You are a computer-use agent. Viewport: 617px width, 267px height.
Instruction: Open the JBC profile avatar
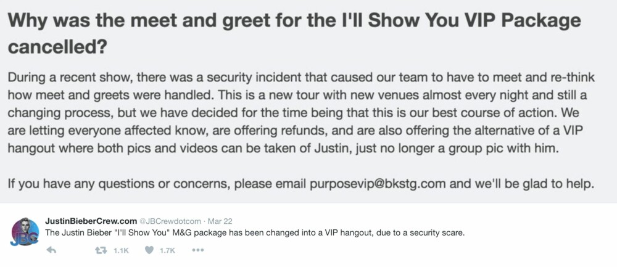25,232
